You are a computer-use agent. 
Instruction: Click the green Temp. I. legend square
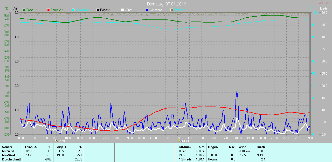pos(24,10)
